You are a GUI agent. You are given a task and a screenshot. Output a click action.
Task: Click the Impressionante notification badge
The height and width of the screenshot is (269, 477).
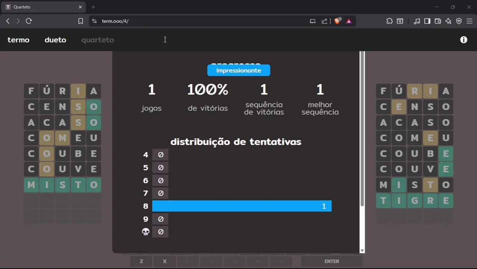239,70
